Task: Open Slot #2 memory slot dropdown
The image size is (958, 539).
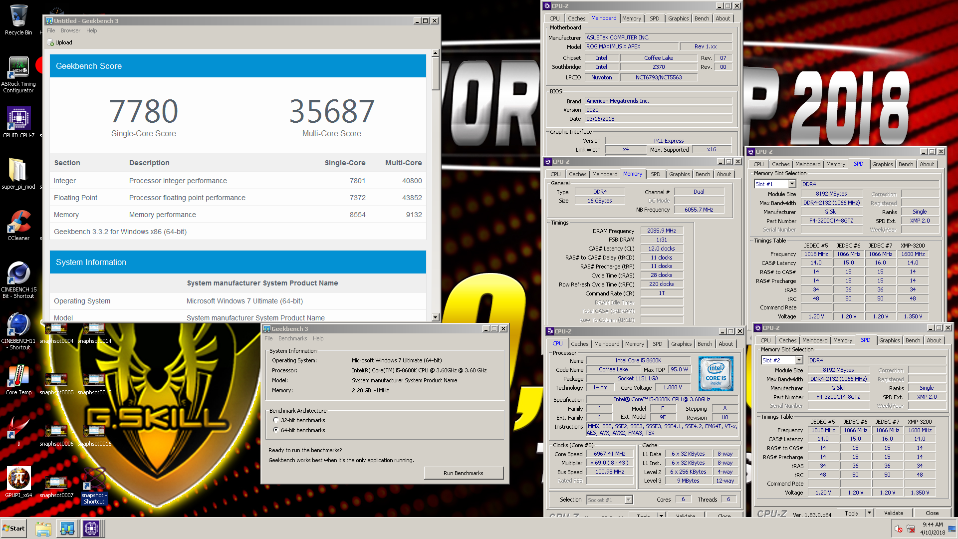Action: tap(799, 360)
